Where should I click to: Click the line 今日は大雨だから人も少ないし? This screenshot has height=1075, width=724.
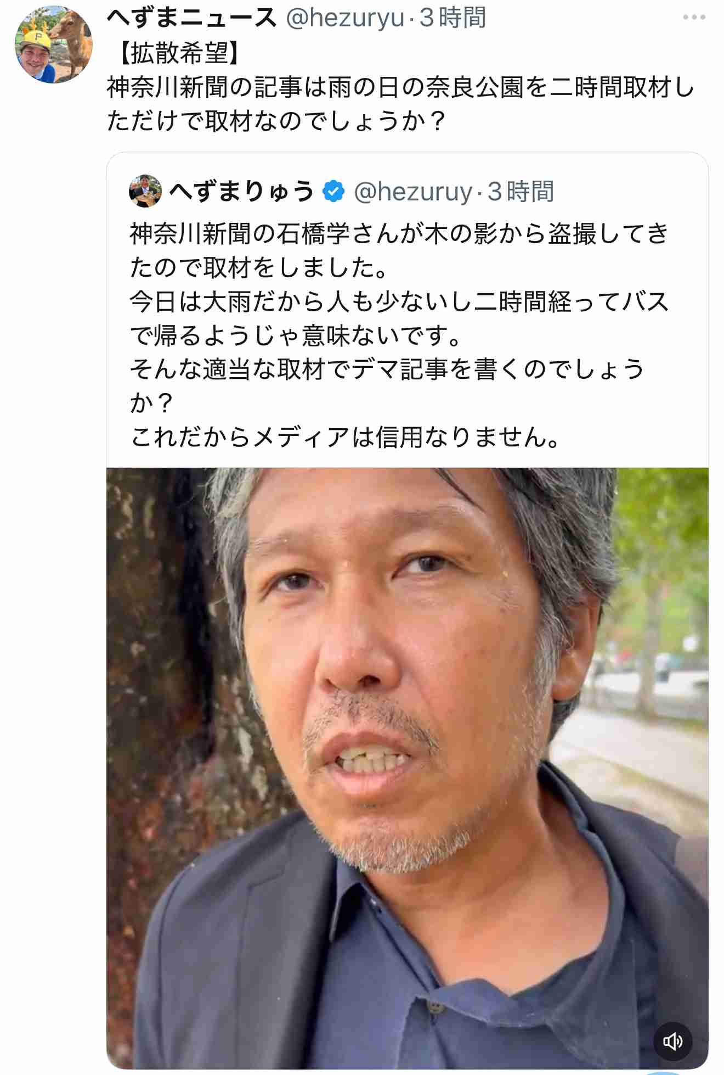[x=399, y=302]
